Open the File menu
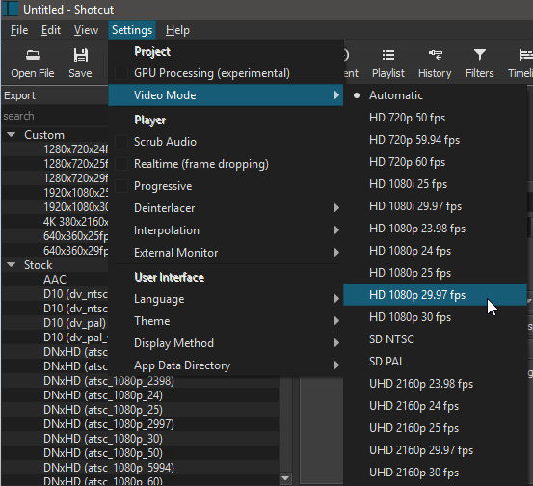The width and height of the screenshot is (533, 486). [19, 30]
